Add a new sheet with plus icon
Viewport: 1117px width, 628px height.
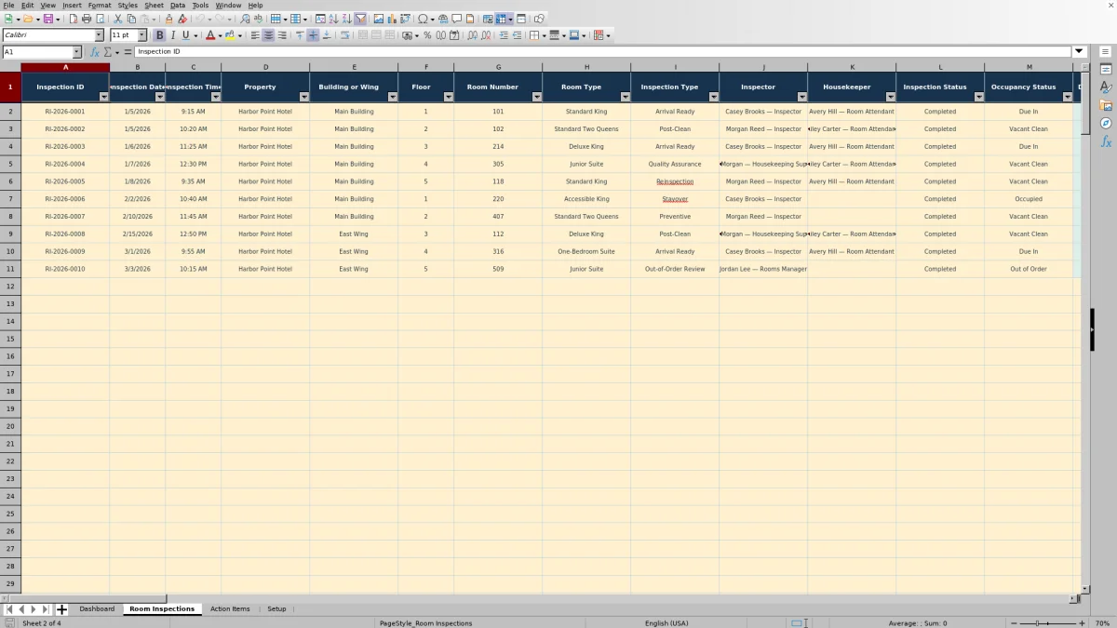61,609
